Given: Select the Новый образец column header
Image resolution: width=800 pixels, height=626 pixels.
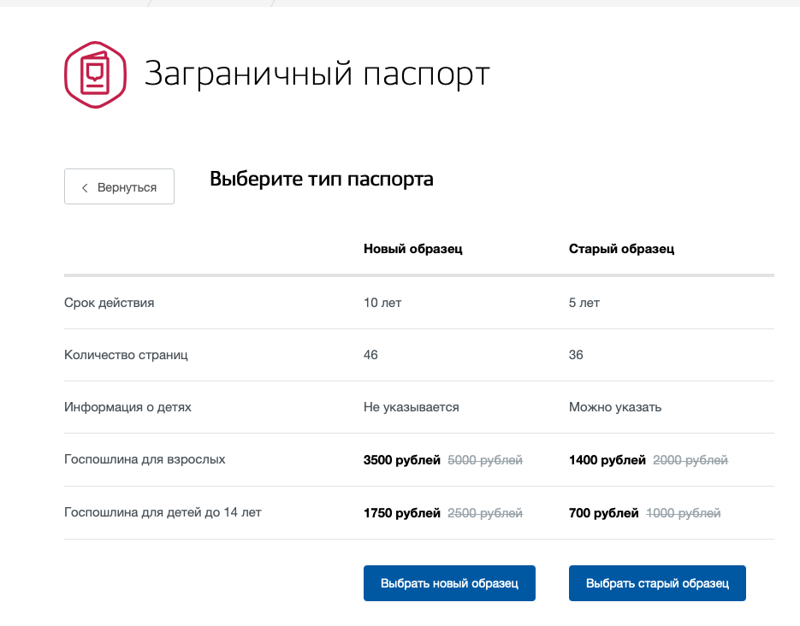Looking at the screenshot, I should point(412,249).
